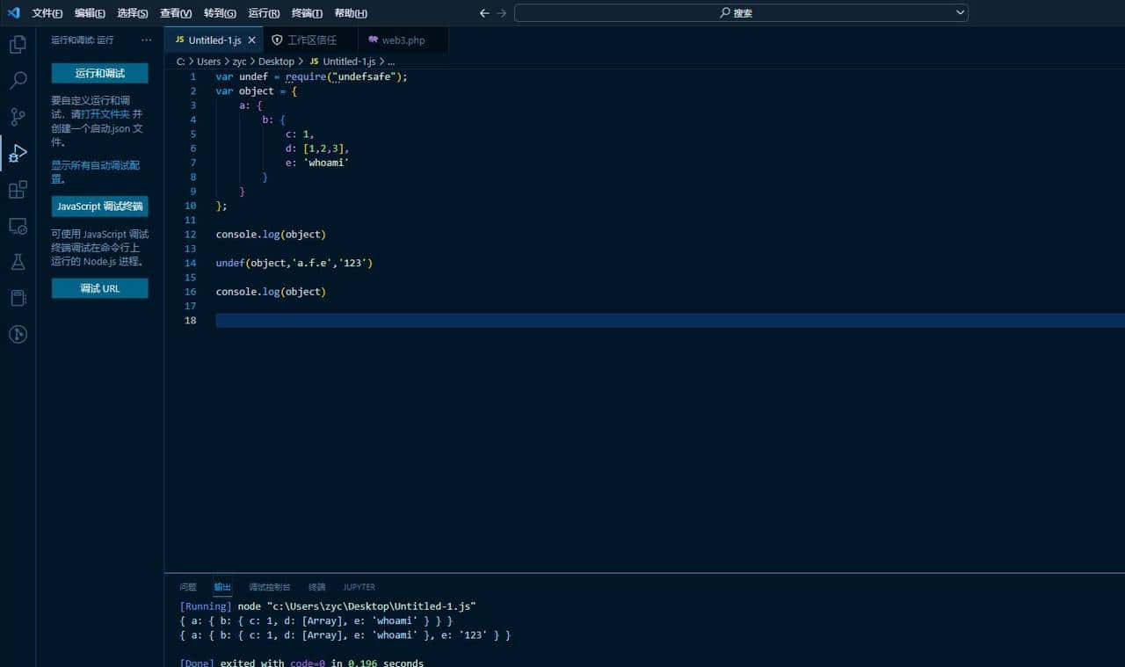The height and width of the screenshot is (667, 1125).
Task: Open the Source Control icon
Action: pyautogui.click(x=18, y=116)
